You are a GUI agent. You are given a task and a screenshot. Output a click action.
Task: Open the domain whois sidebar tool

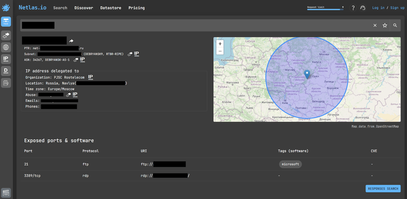(6, 71)
